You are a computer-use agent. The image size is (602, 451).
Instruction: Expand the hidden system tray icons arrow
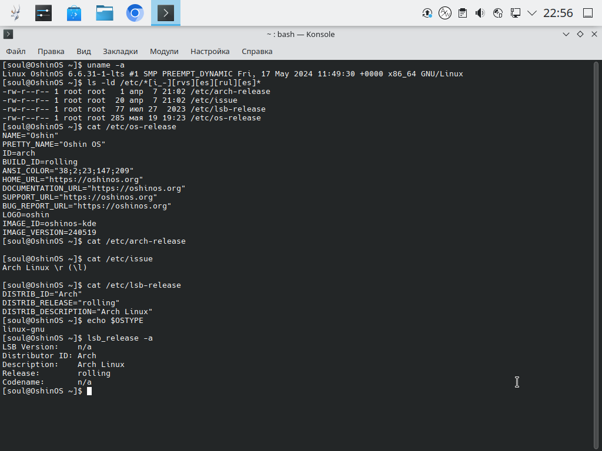point(531,13)
